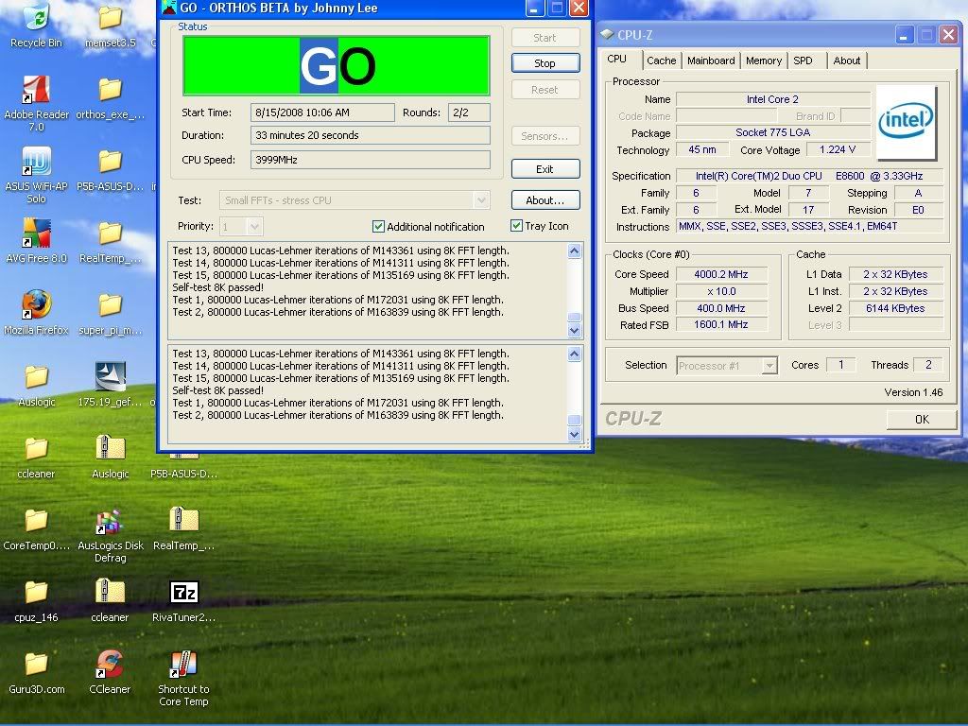The width and height of the screenshot is (968, 726).
Task: Select the RivaTuner 7z archive icon
Action: tap(184, 593)
